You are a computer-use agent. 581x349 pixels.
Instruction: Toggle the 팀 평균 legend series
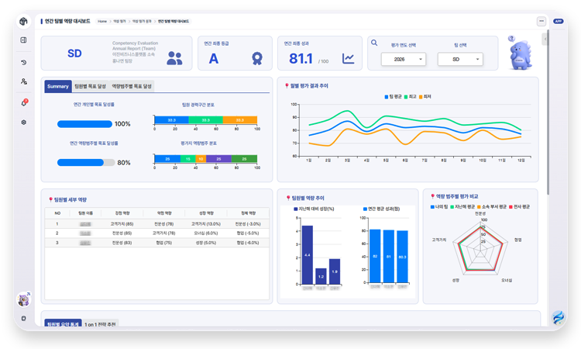[x=393, y=97]
